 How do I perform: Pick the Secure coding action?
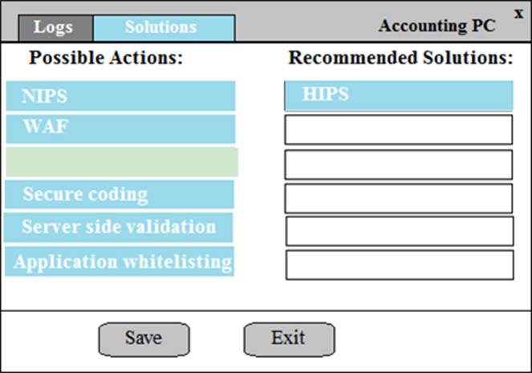pos(120,194)
